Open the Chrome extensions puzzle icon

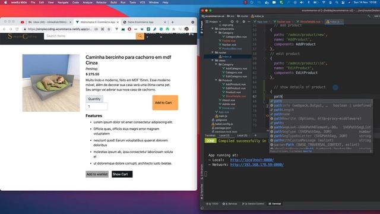[x=173, y=29]
